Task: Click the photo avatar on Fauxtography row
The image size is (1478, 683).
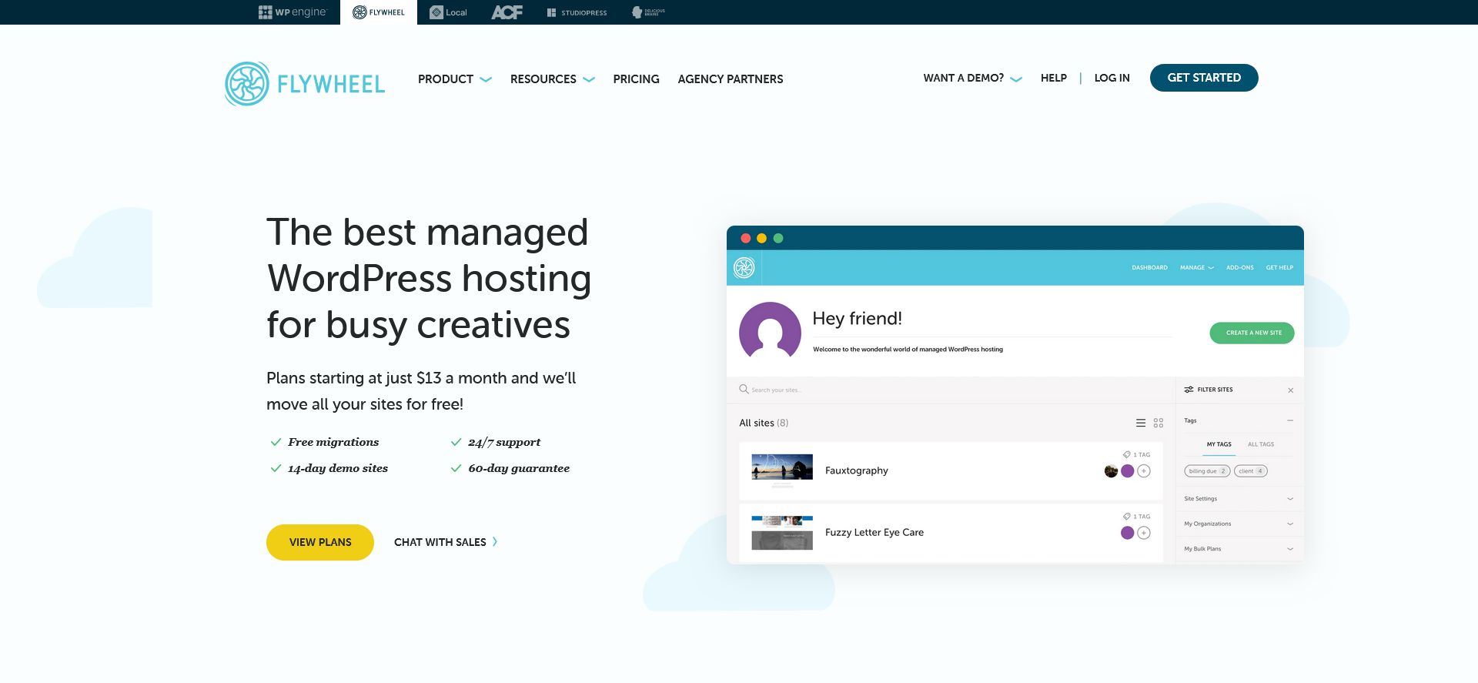Action: 1111,471
